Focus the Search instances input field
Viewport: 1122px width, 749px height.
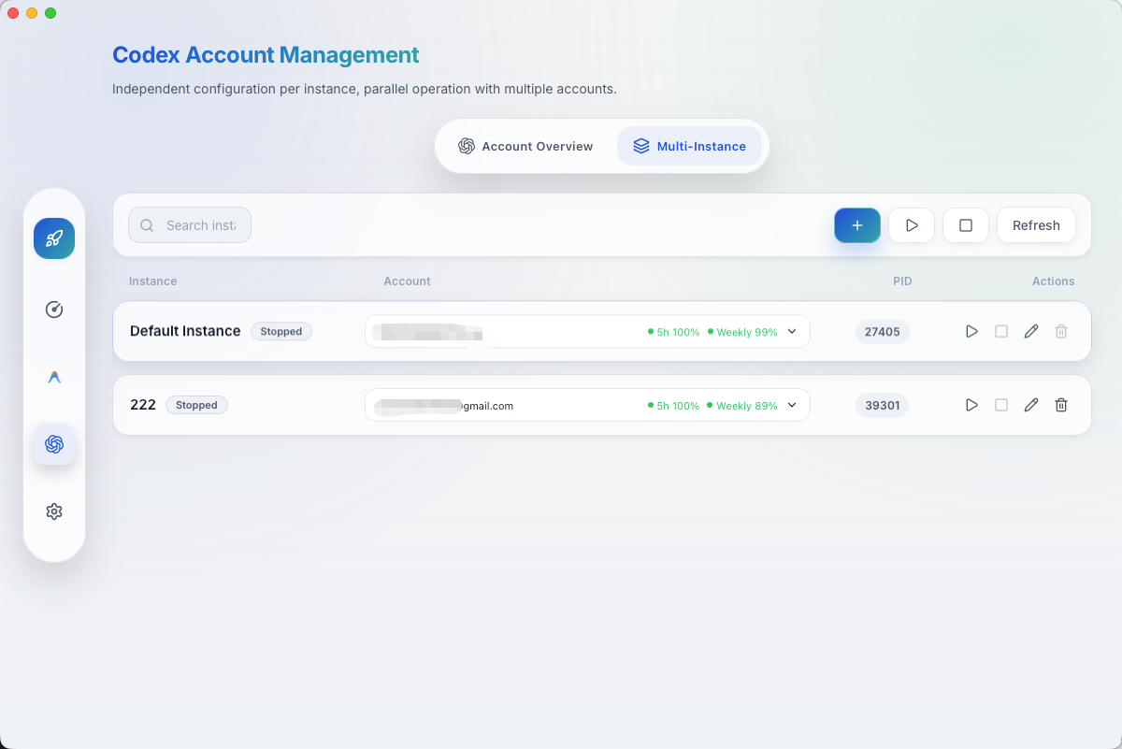(x=200, y=225)
